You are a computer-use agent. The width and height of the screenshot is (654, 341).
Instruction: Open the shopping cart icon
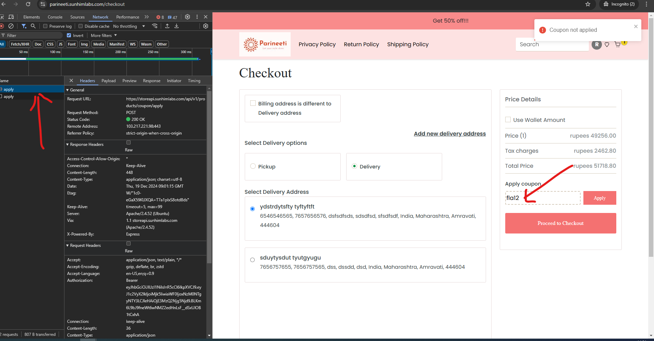(618, 45)
